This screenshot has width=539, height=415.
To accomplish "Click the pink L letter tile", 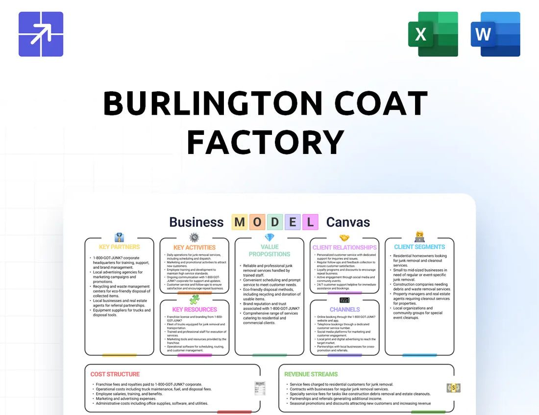I will pos(310,222).
